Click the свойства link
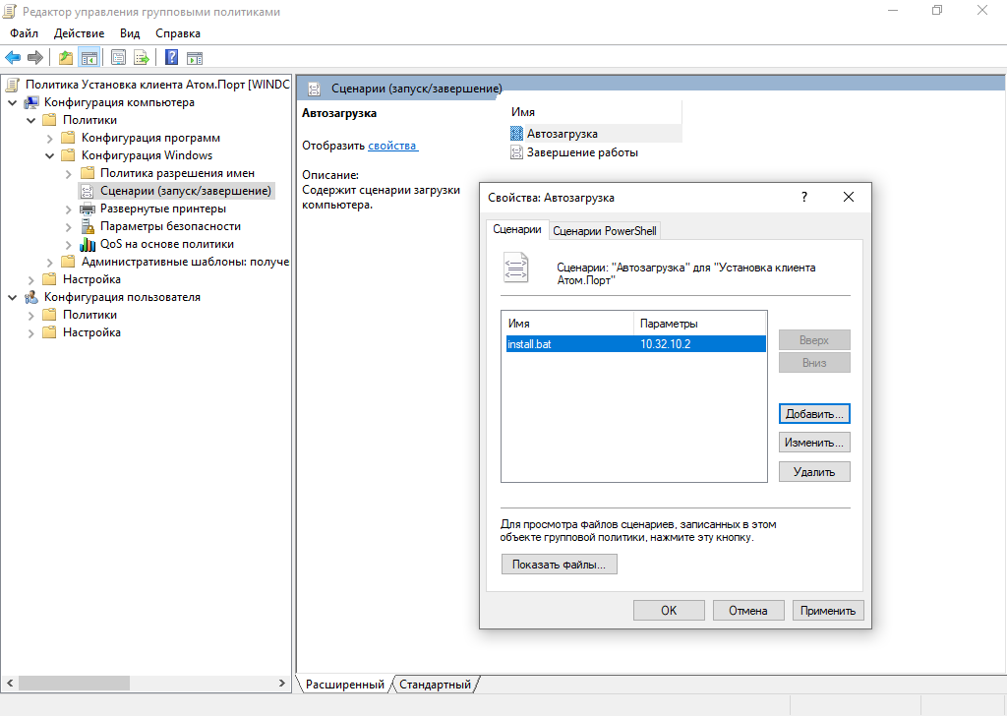This screenshot has height=716, width=1007. coord(392,146)
